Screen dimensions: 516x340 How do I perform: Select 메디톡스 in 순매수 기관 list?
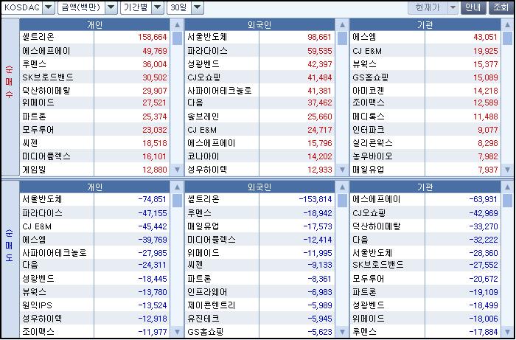[x=369, y=117]
